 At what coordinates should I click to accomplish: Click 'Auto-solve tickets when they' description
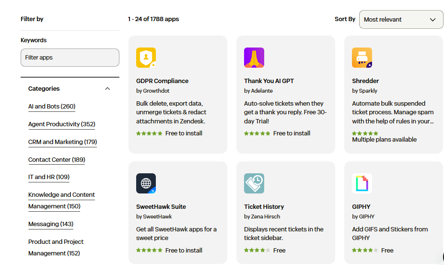pyautogui.click(x=285, y=112)
